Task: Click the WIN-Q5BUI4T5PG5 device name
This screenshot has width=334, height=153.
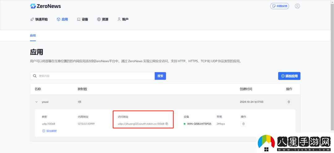Action: click(x=199, y=124)
